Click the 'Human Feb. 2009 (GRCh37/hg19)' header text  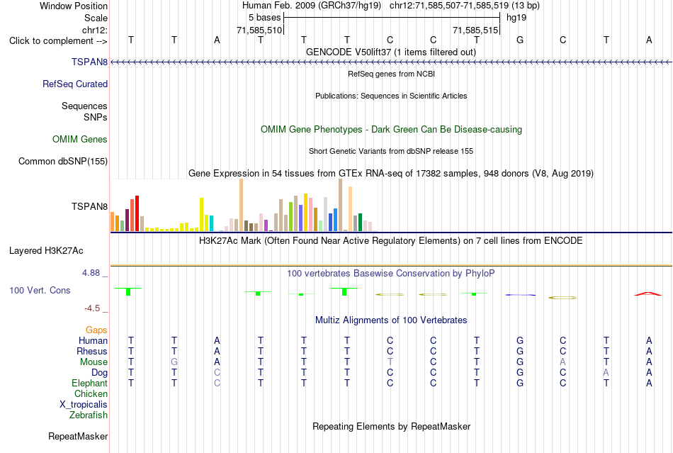tap(311, 6)
